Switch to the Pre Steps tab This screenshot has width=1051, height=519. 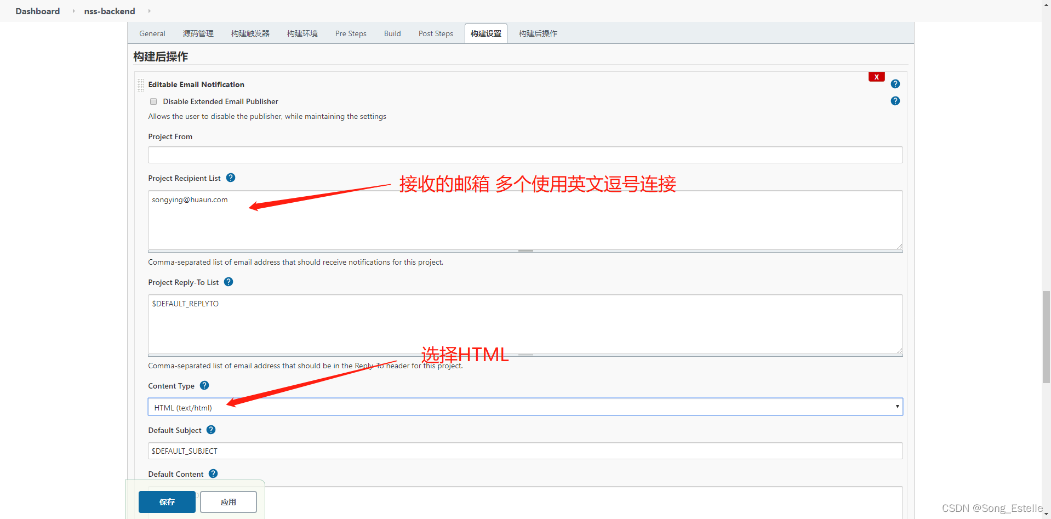[x=351, y=33]
